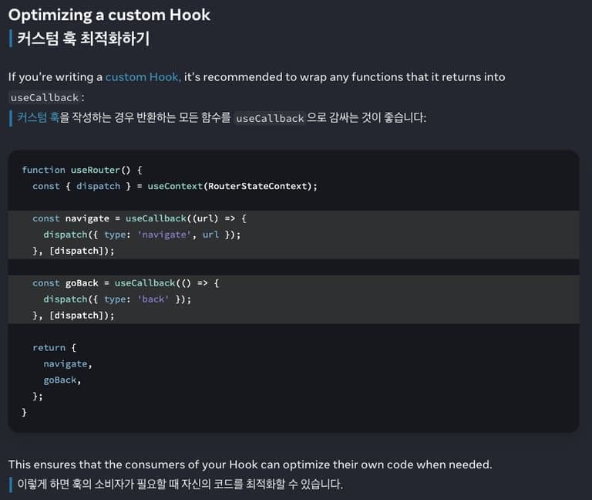The image size is (592, 500).
Task: Click "goBack," inside the return object
Action: 62,380
